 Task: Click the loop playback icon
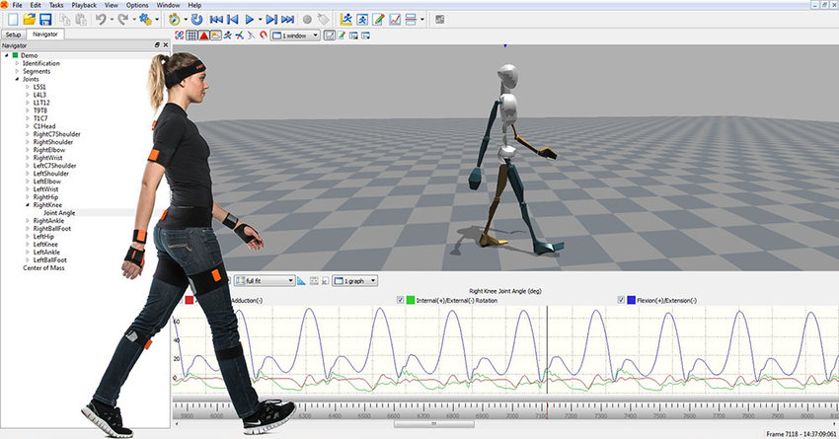tap(194, 19)
